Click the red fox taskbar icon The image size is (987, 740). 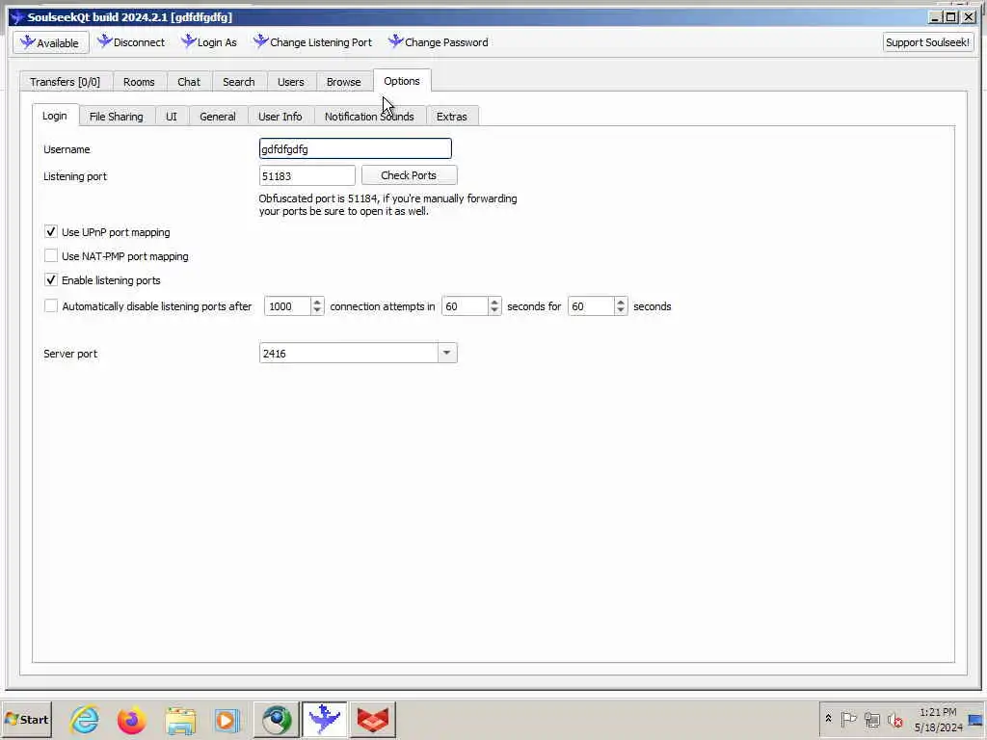(373, 720)
